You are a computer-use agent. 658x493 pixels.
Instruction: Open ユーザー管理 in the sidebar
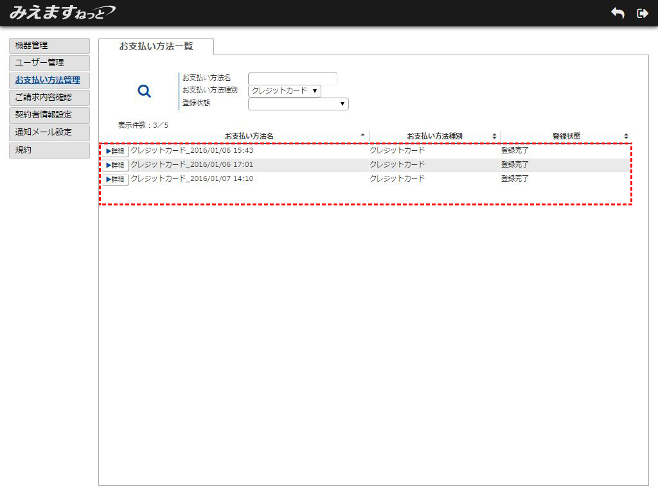coord(49,63)
